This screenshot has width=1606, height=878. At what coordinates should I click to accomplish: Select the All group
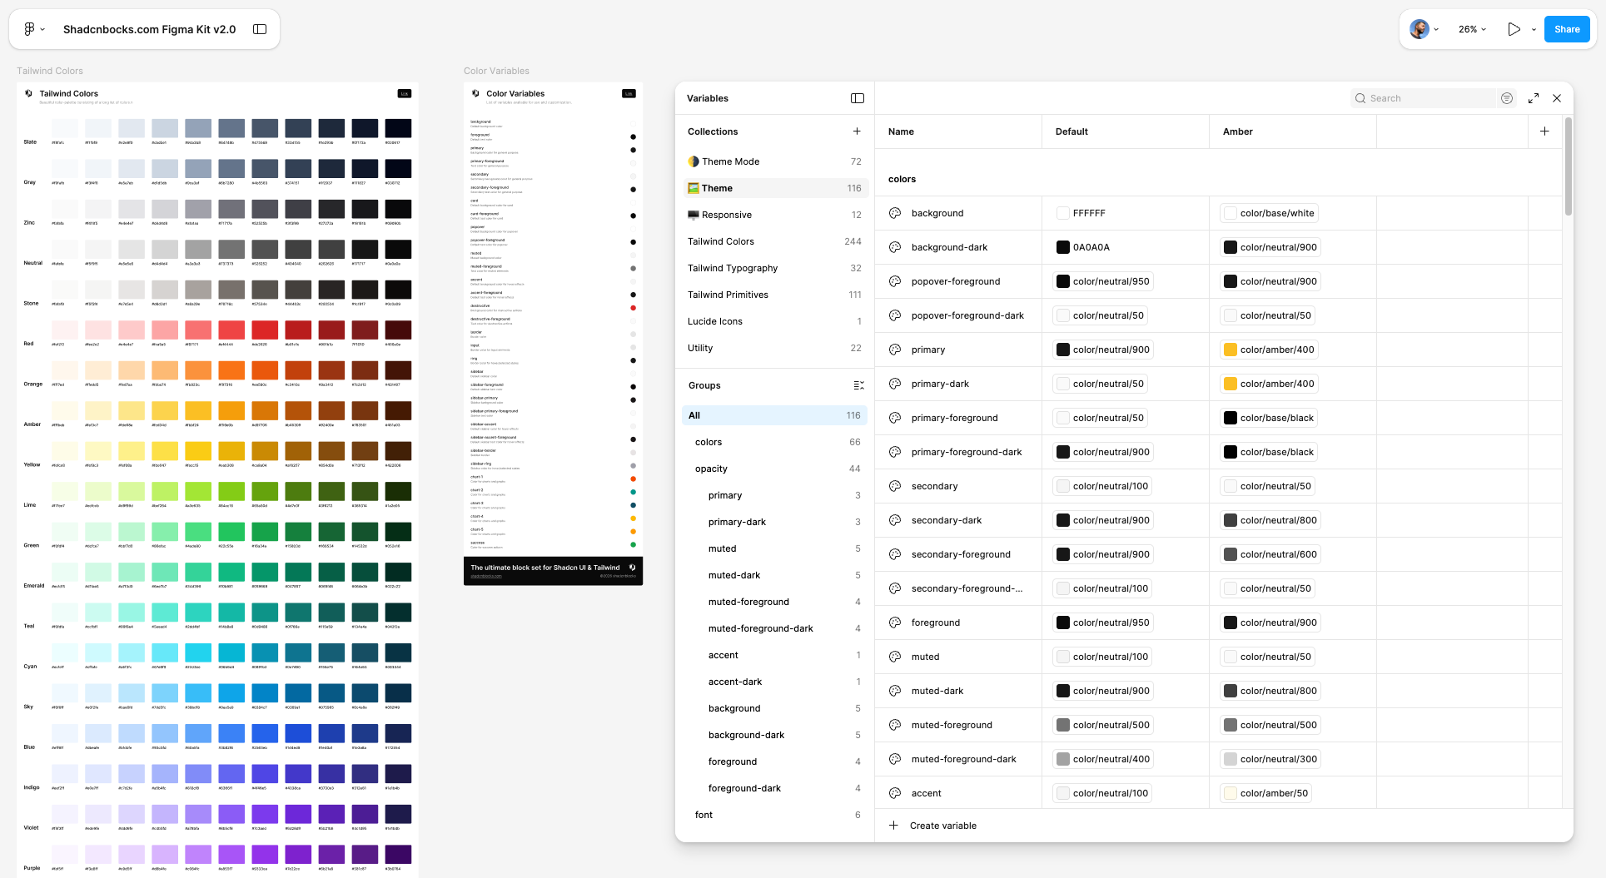click(774, 415)
